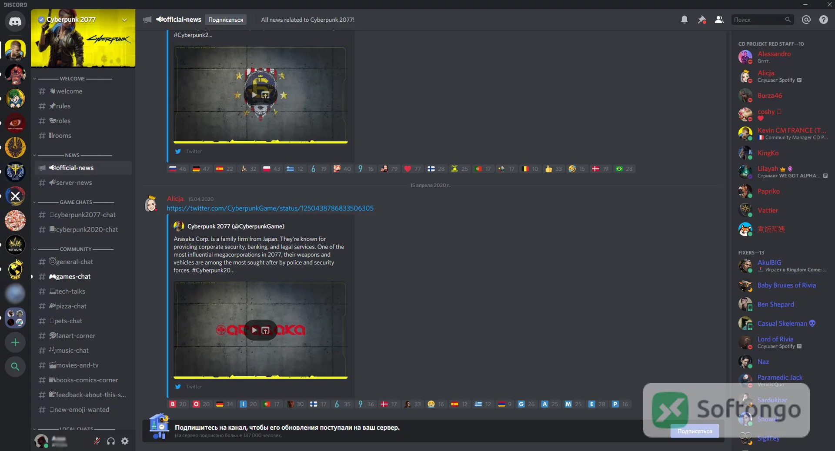Play the skull emblem video embed

(254, 95)
